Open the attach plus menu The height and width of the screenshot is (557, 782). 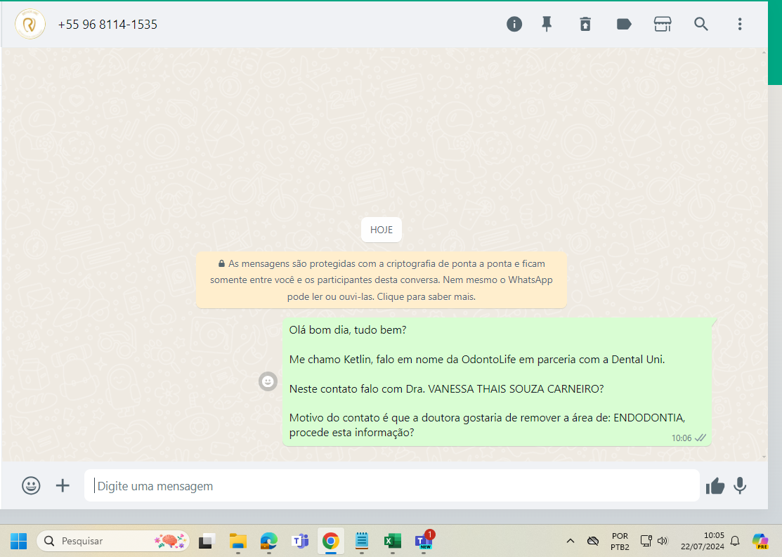coord(63,485)
